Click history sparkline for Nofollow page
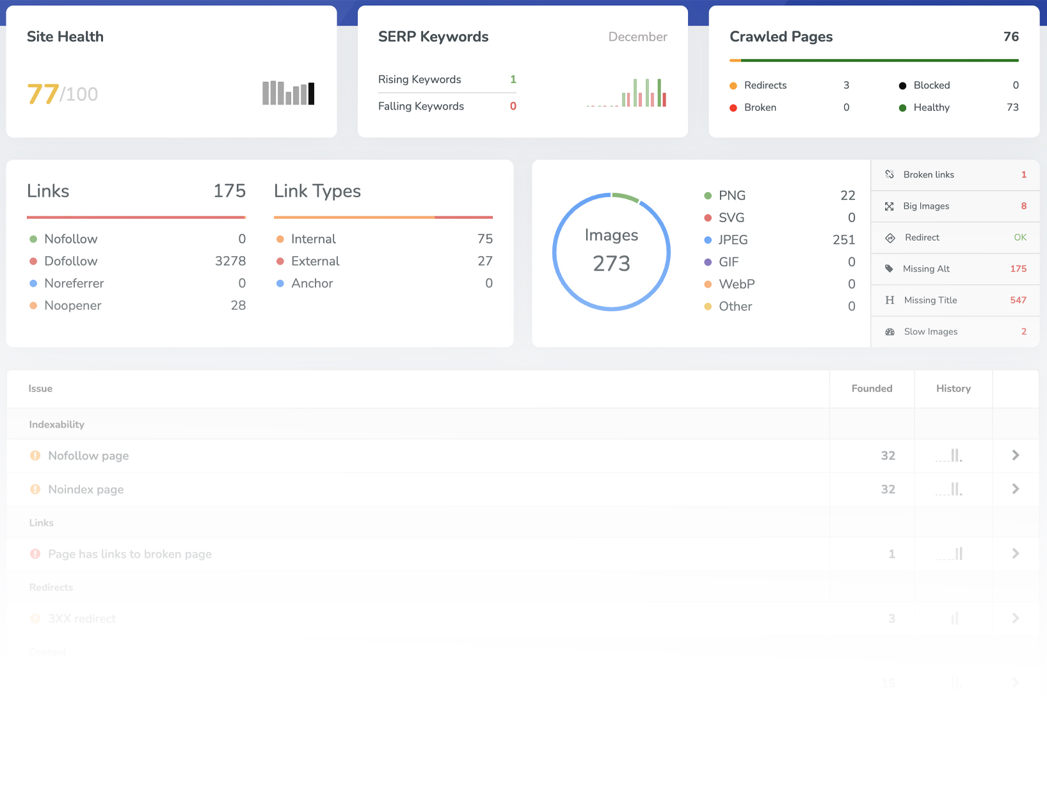 (x=948, y=455)
